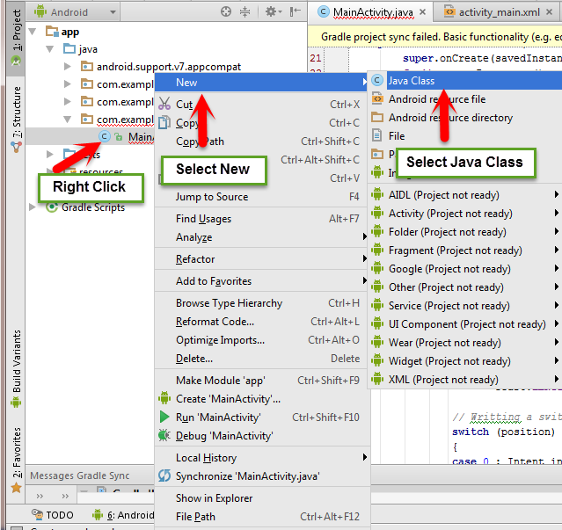Choose New in the context menu
The height and width of the screenshot is (530, 562).
[x=261, y=83]
